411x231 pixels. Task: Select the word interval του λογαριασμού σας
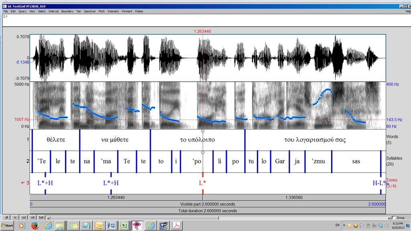click(x=315, y=140)
